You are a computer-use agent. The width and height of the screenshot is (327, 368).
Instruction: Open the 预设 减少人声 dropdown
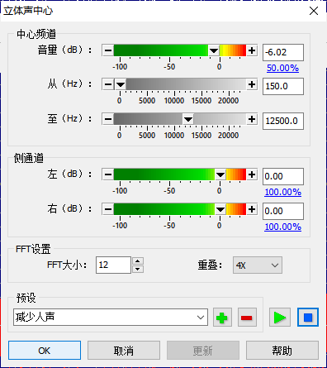click(x=111, y=318)
